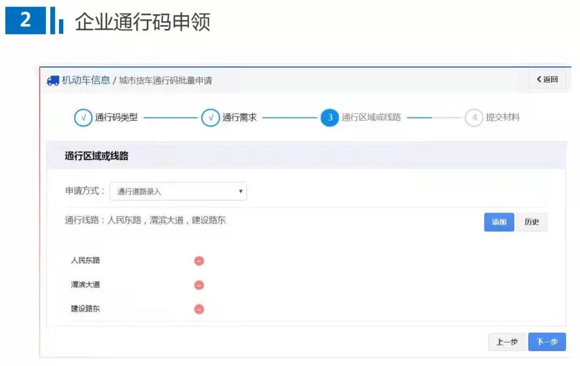Jump to the 提交材料 step label
The height and width of the screenshot is (366, 580).
tap(503, 117)
